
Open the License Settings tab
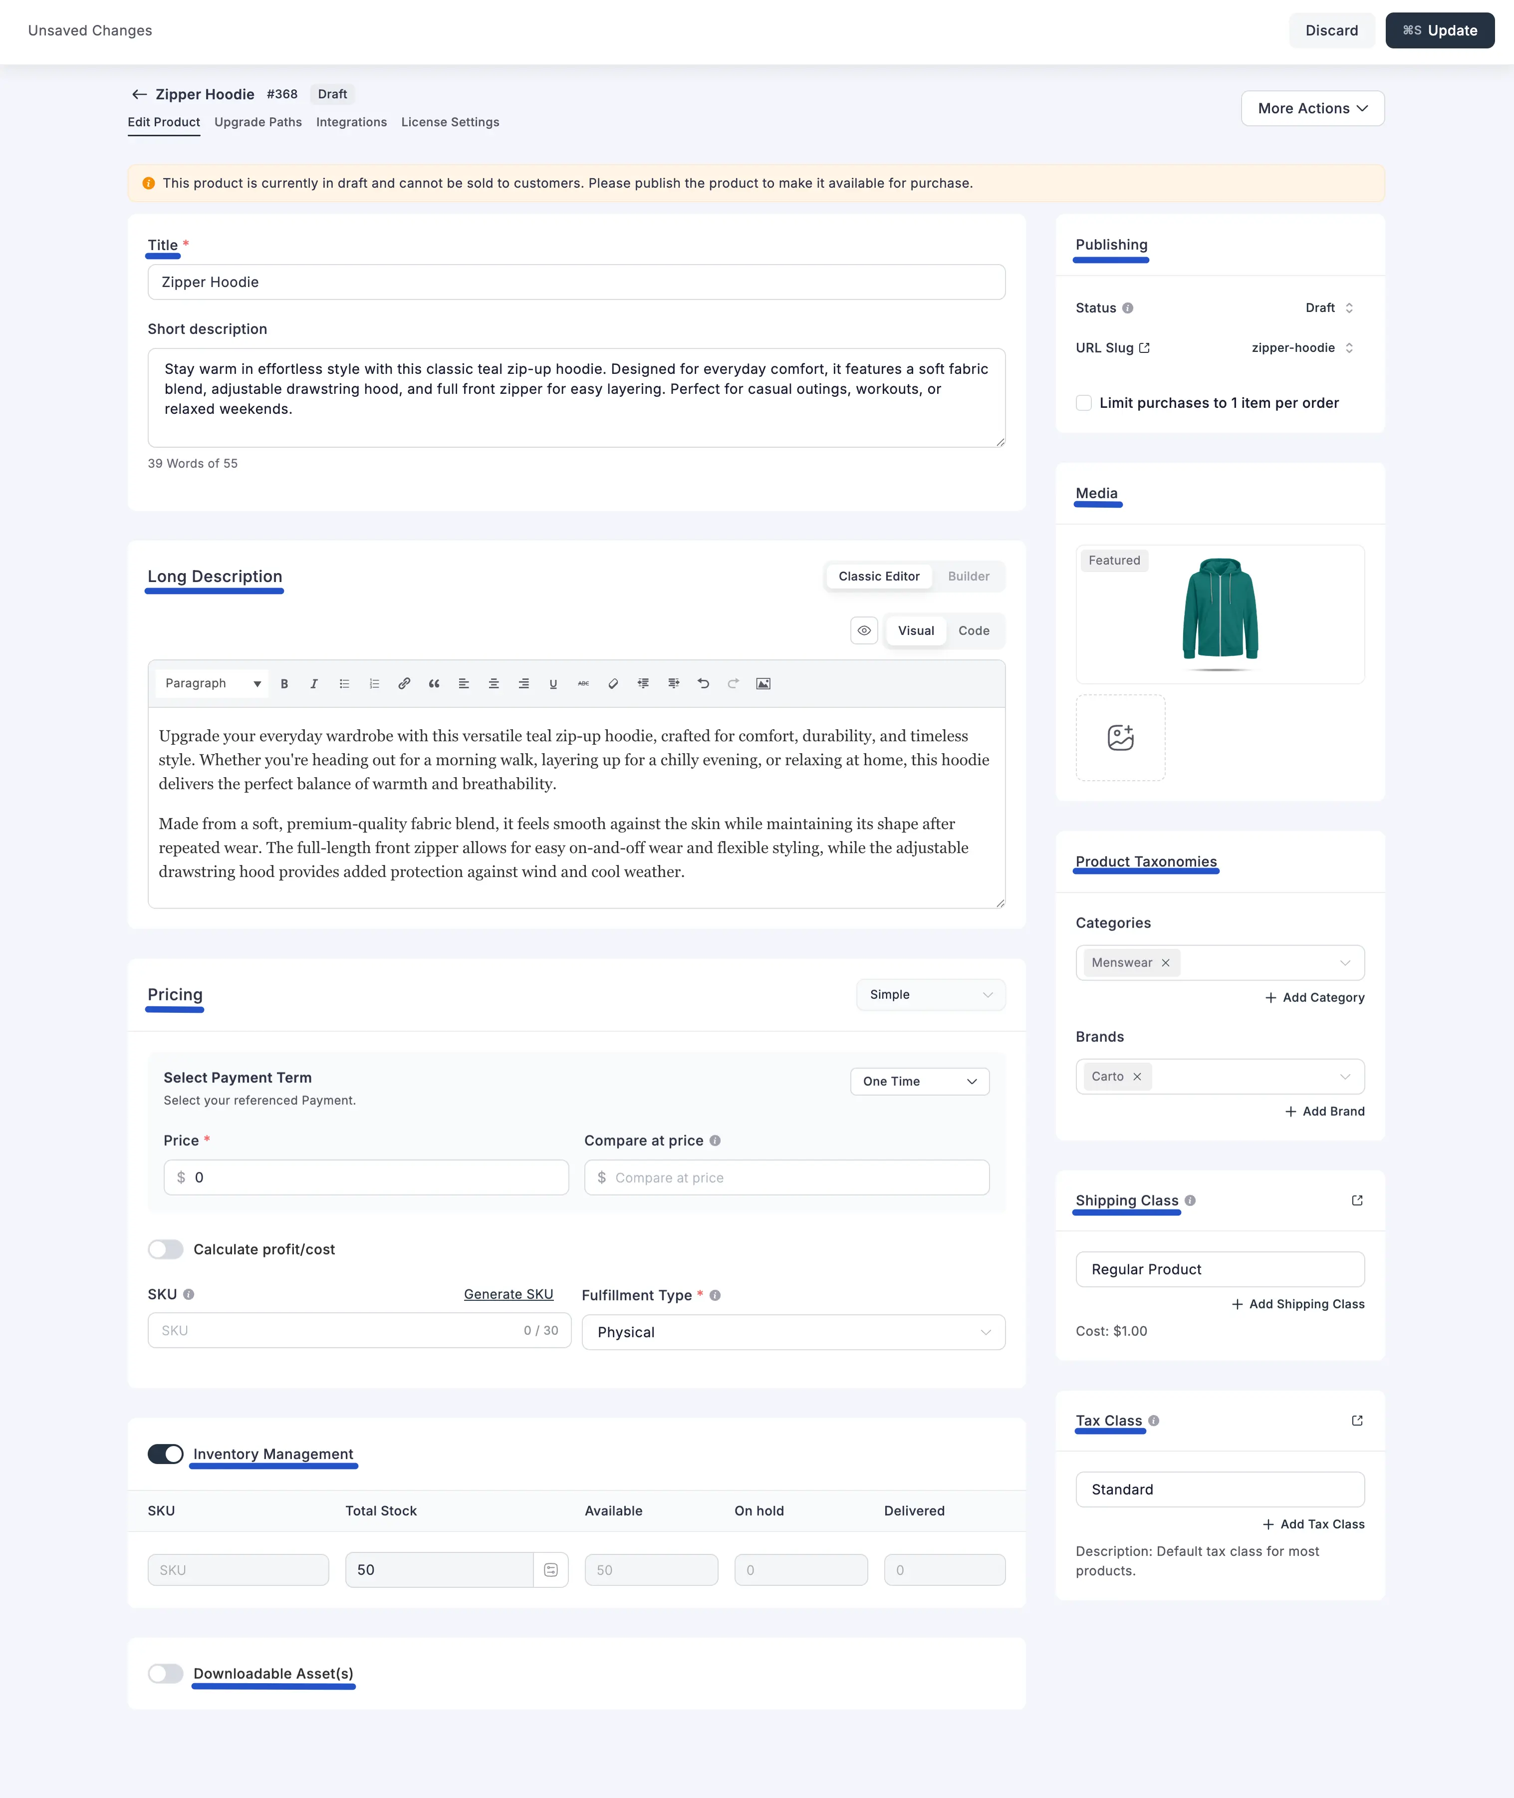tap(450, 122)
